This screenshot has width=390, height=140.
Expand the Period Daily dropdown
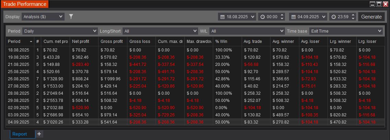click(x=60, y=31)
